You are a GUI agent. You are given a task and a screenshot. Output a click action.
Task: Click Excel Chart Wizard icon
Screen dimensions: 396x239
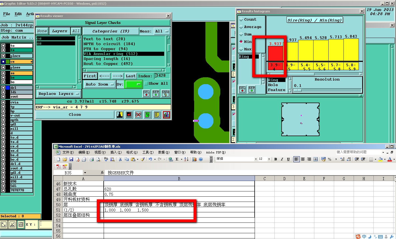[x=194, y=159]
